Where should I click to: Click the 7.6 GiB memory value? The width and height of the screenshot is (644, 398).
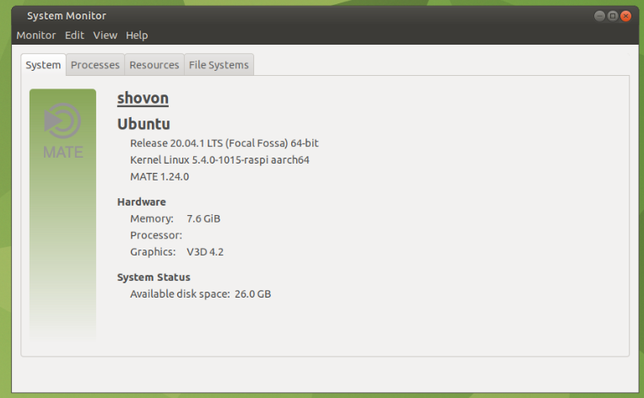coord(203,218)
